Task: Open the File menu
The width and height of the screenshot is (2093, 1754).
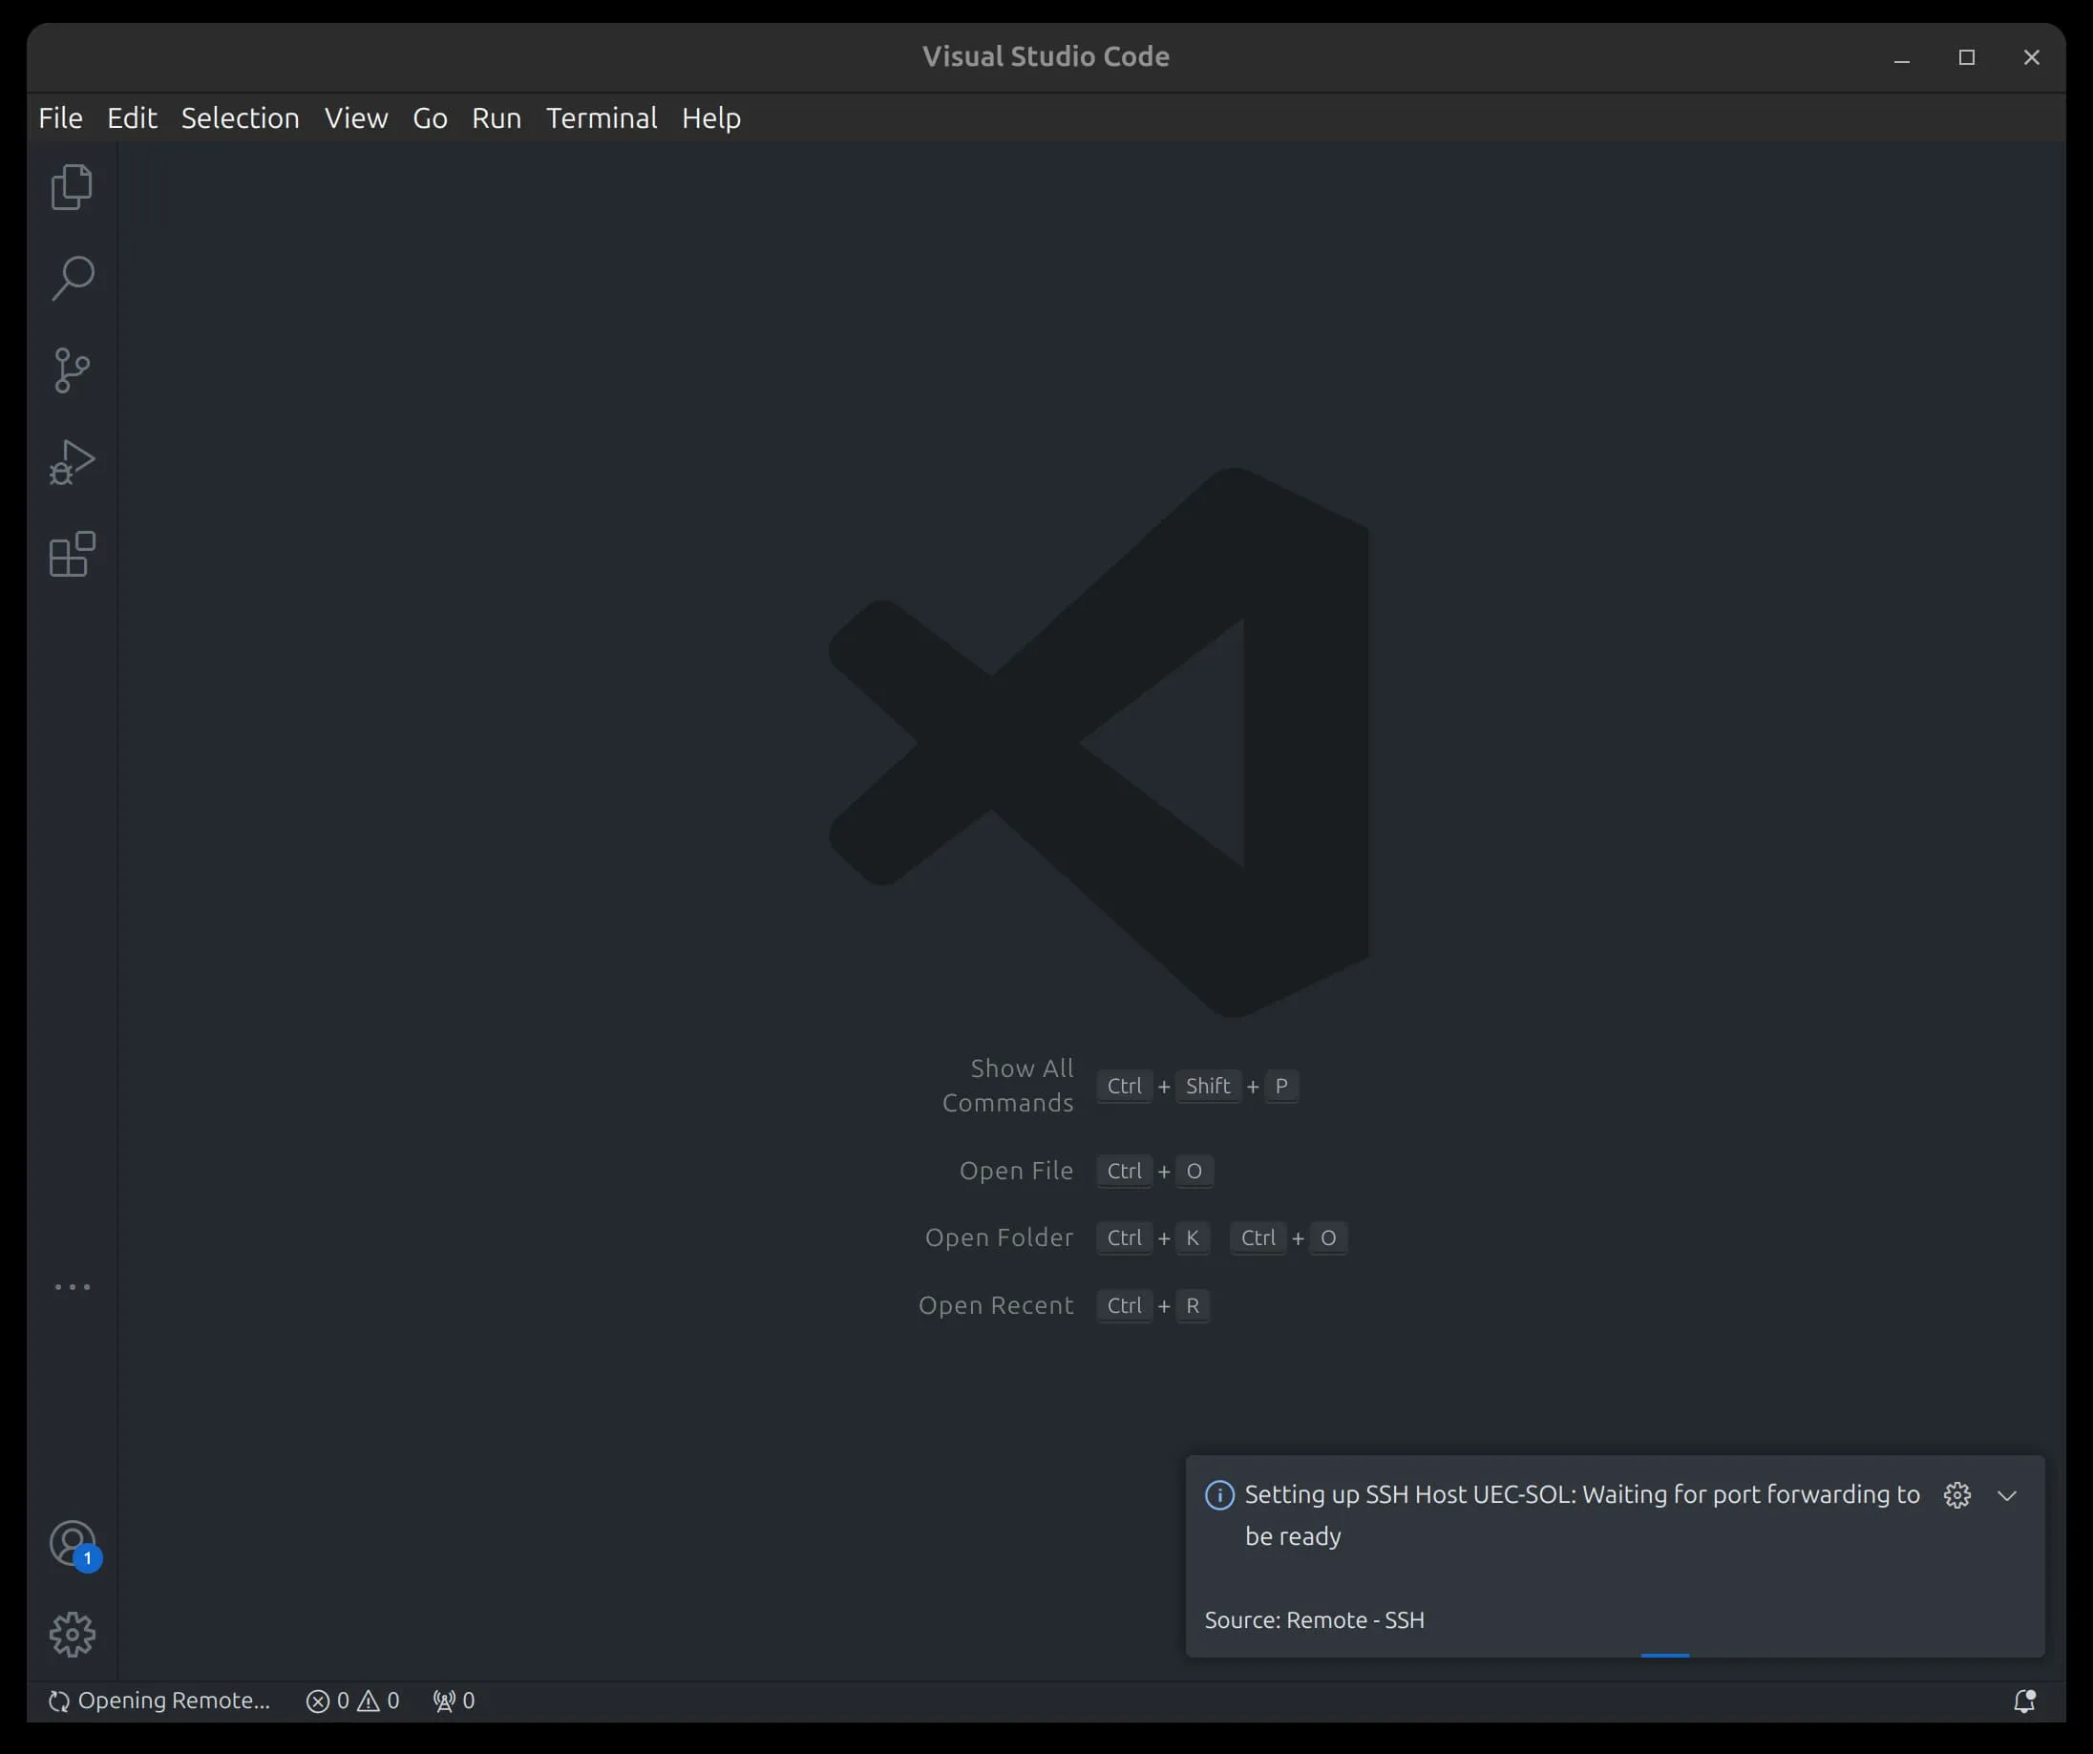Action: [x=60, y=118]
